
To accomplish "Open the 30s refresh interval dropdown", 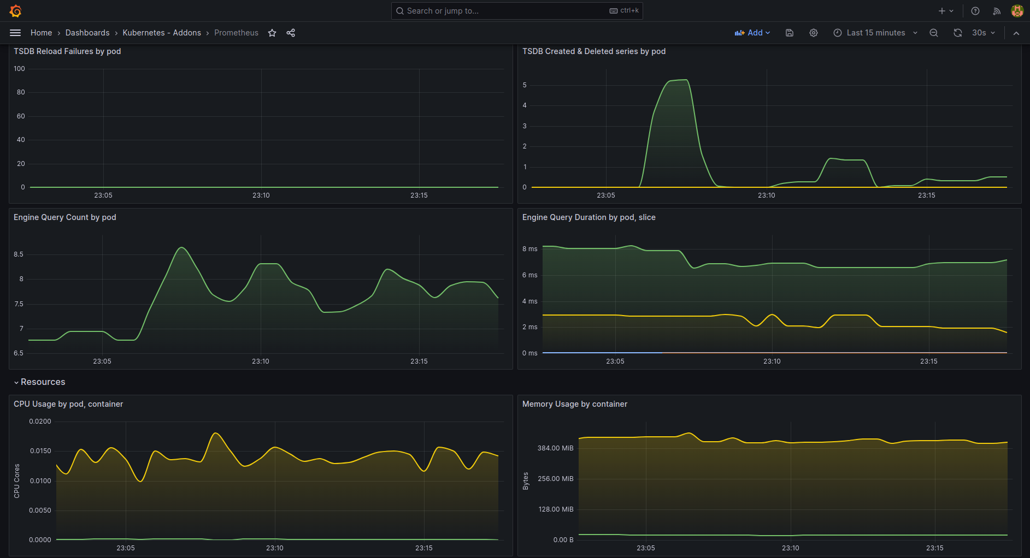I will click(984, 33).
